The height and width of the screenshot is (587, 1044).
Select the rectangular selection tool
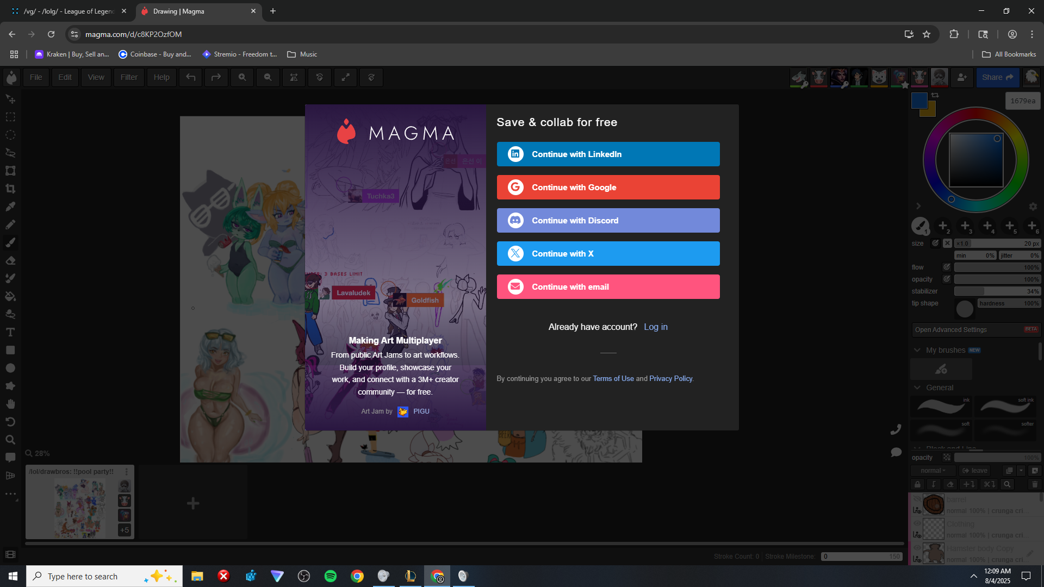tap(10, 117)
